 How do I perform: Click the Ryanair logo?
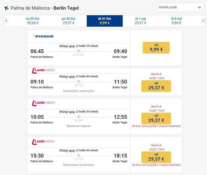[x=43, y=36]
